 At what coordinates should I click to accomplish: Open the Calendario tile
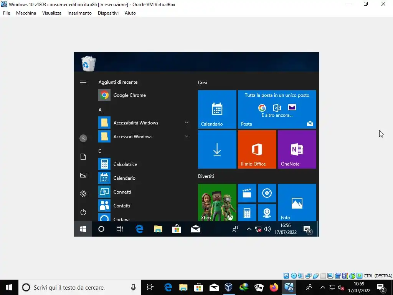pyautogui.click(x=217, y=109)
